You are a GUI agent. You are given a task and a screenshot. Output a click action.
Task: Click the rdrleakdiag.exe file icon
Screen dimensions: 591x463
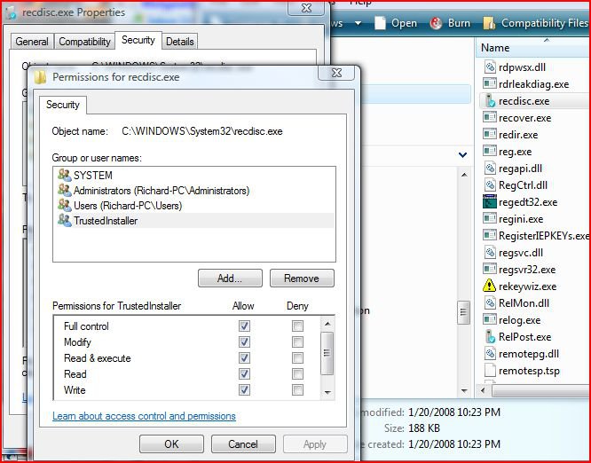click(489, 84)
